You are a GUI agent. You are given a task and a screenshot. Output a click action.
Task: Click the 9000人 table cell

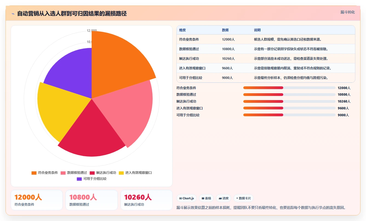coord(227,78)
